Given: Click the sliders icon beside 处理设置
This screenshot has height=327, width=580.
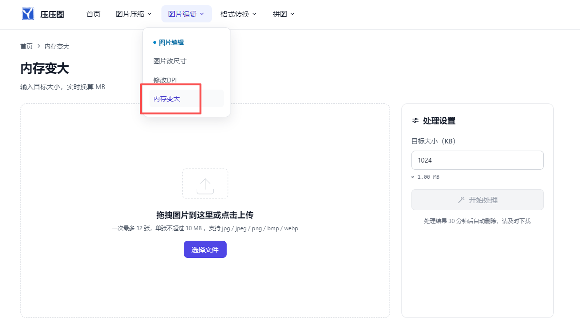Looking at the screenshot, I should (x=415, y=121).
